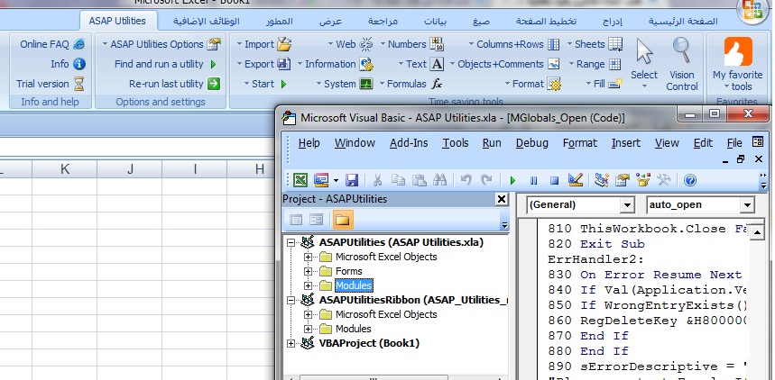Click the Save icon in VBA toolbar
775x380 pixels.
[x=352, y=180]
